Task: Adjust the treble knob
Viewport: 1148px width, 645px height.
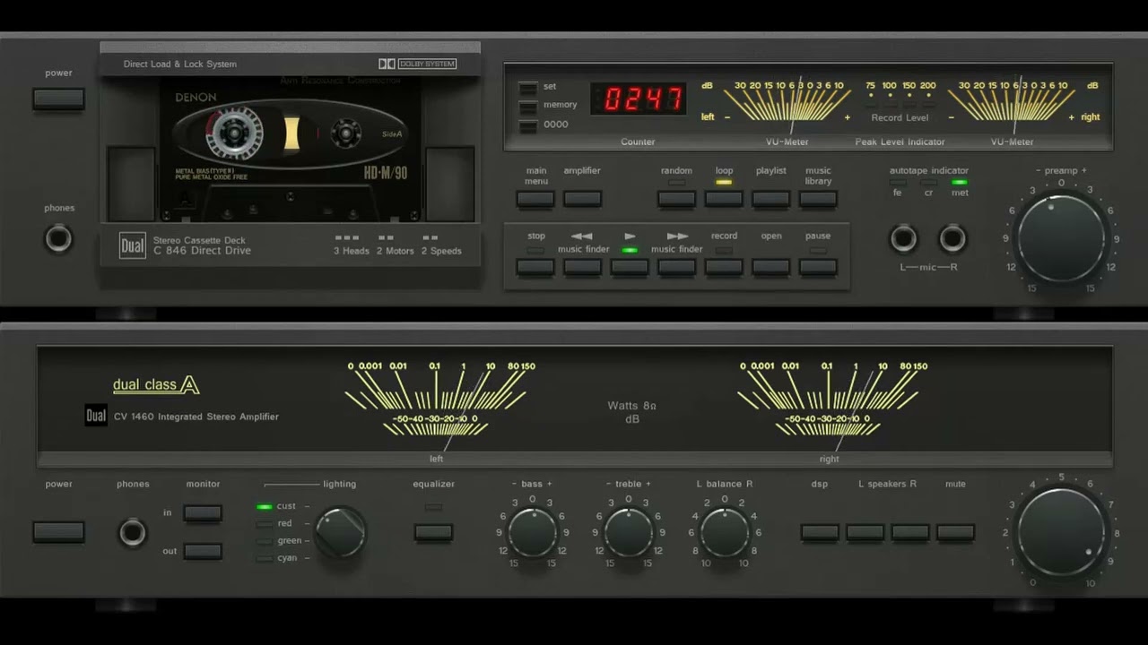Action: tap(629, 533)
